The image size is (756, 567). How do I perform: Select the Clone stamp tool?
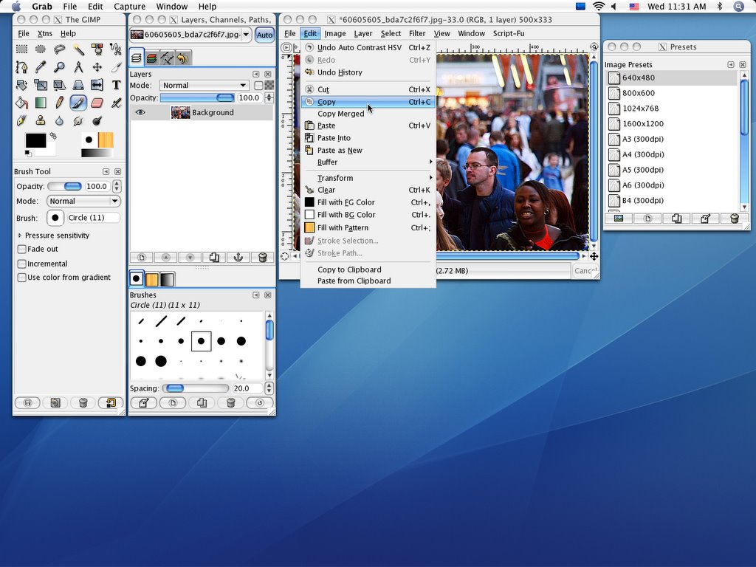41,120
